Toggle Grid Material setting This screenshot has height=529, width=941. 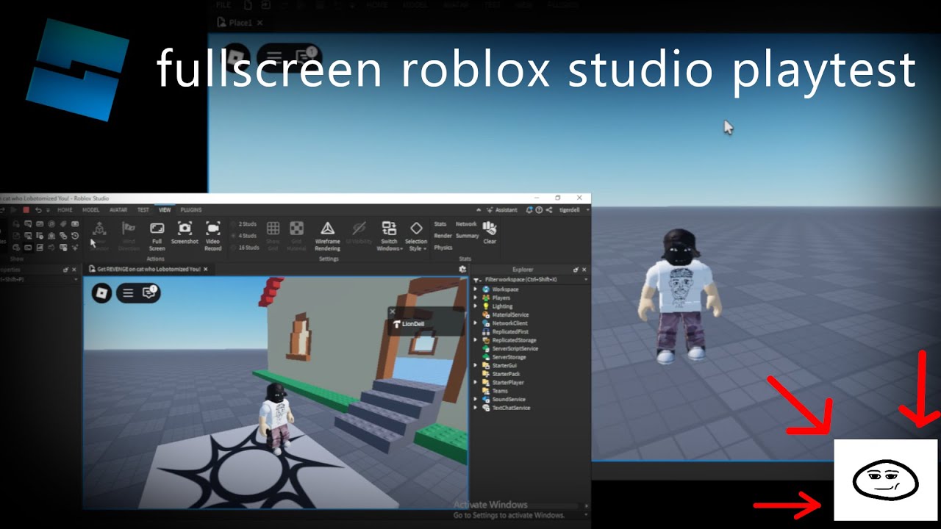click(x=296, y=237)
